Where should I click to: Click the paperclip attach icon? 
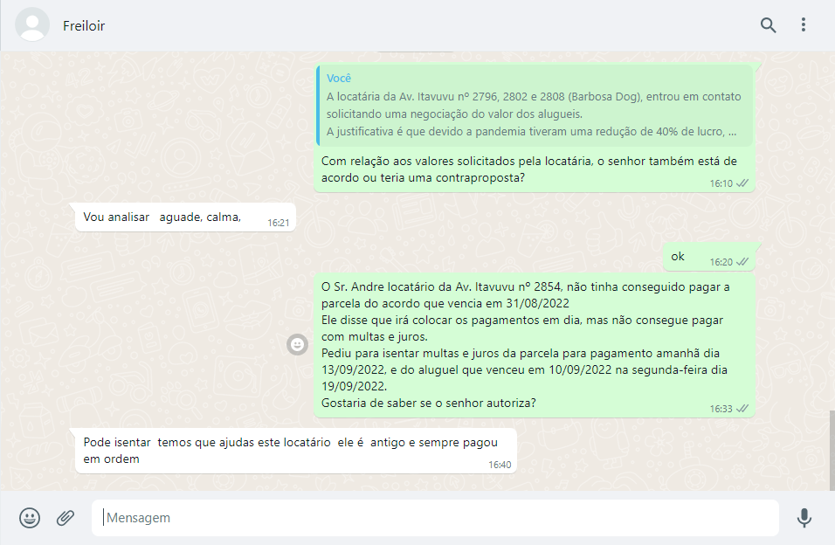tap(66, 518)
